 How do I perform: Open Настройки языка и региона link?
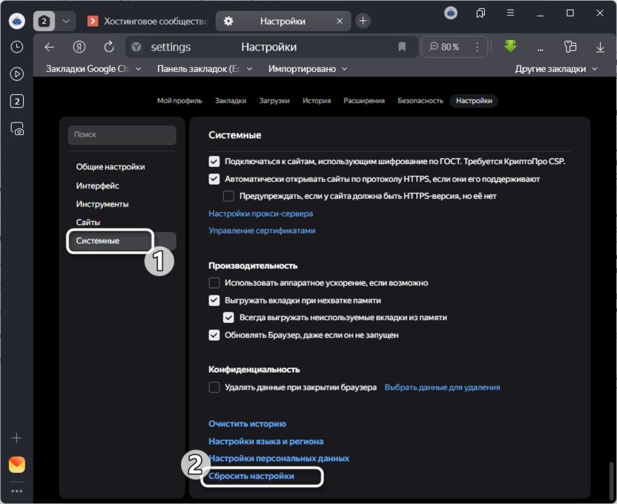266,442
